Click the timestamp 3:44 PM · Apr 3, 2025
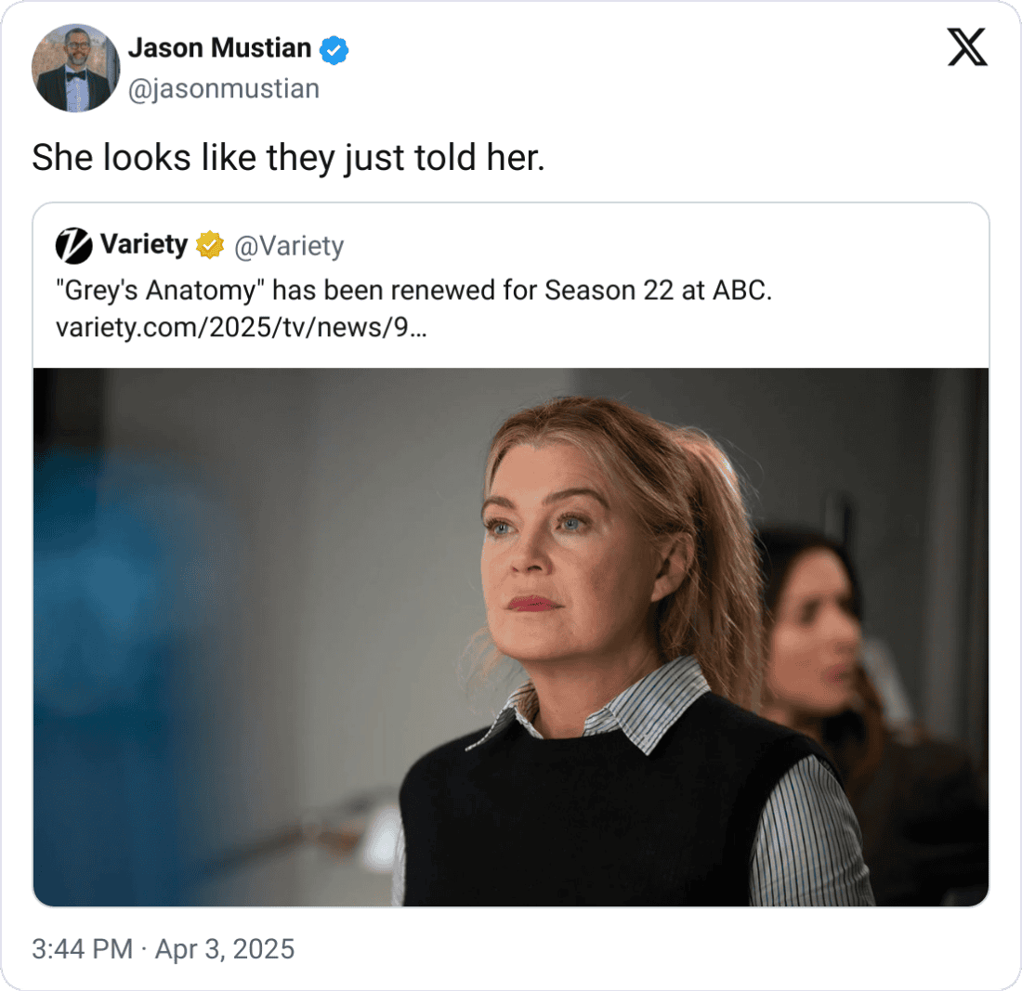Screen dimensions: 1022x991 163,949
